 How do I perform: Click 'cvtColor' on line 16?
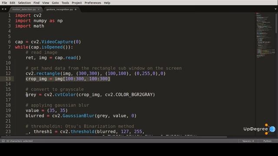(x=65, y=94)
